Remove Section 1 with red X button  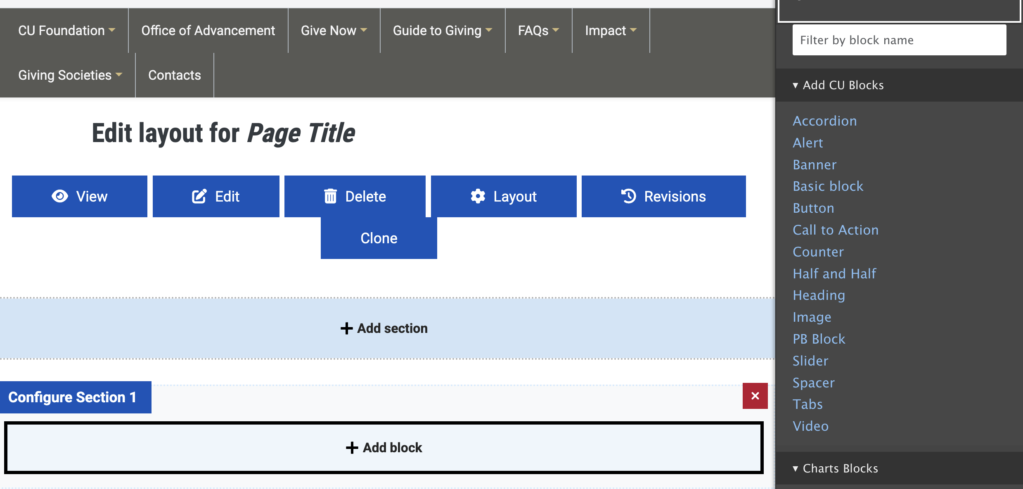755,396
